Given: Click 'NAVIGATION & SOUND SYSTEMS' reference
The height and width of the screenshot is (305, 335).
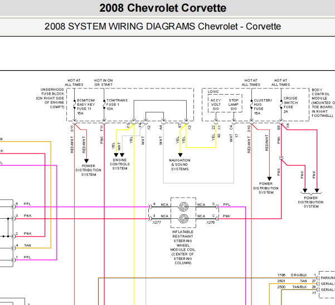Looking at the screenshot, I should pos(179,164).
